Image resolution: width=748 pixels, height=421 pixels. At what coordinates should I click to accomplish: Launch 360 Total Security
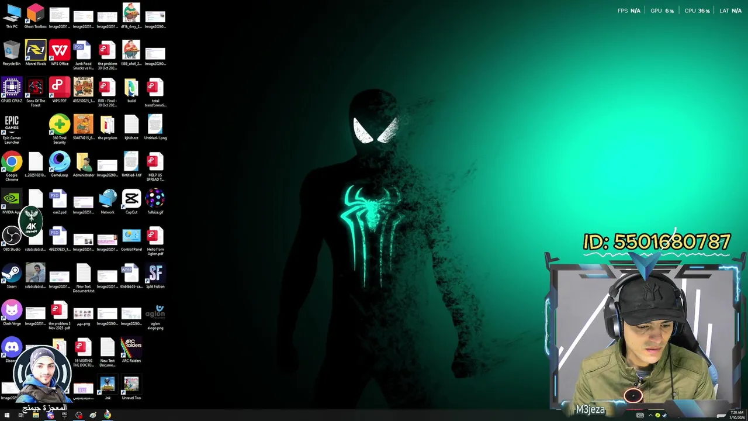pos(60,130)
